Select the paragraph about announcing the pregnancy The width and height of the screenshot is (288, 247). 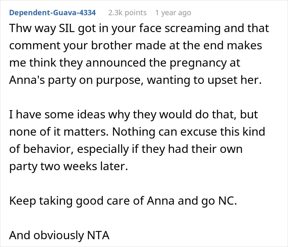[139, 54]
